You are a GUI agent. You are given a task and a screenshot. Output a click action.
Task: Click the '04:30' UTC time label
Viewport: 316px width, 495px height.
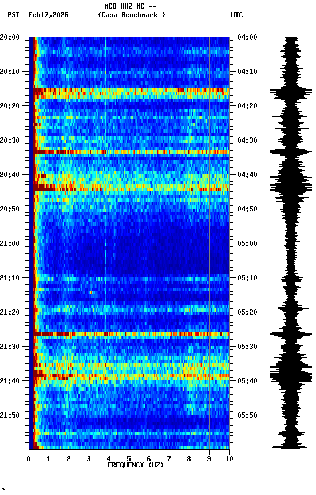(x=247, y=140)
